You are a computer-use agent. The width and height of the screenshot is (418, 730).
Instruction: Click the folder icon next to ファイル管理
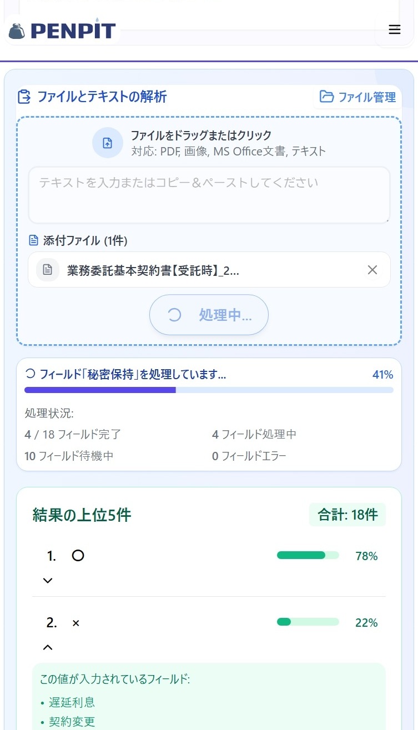pos(325,97)
